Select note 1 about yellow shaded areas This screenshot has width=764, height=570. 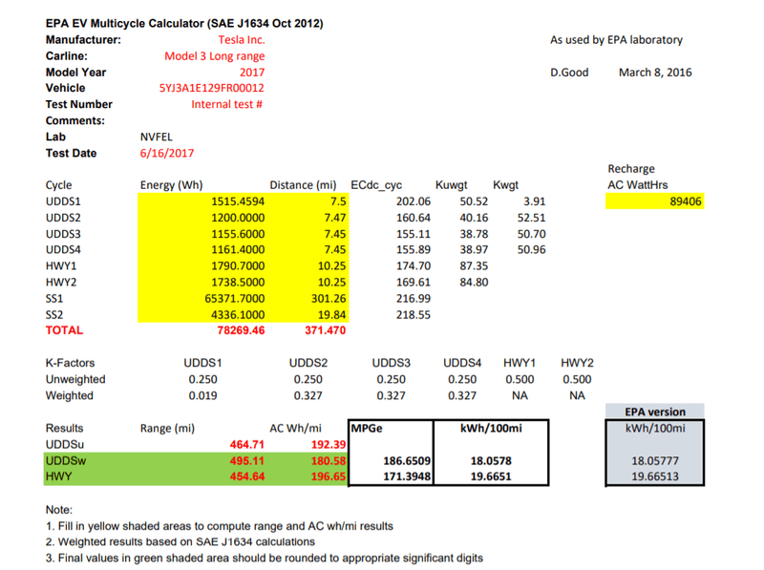(x=220, y=526)
